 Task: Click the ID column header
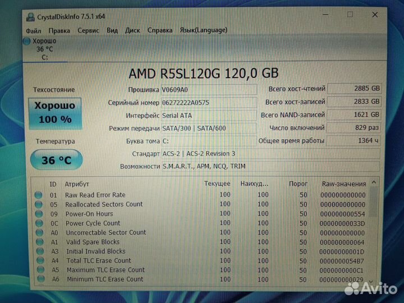tap(53, 184)
